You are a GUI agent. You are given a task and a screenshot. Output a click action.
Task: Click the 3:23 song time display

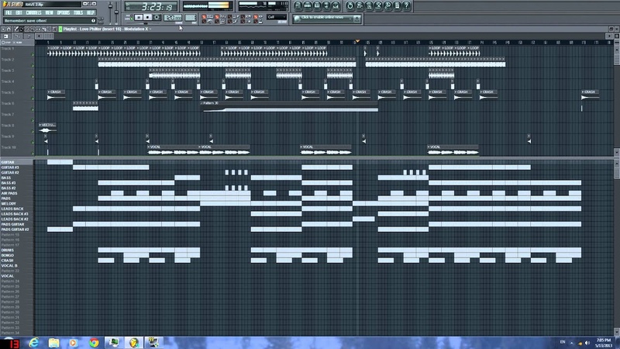(151, 7)
